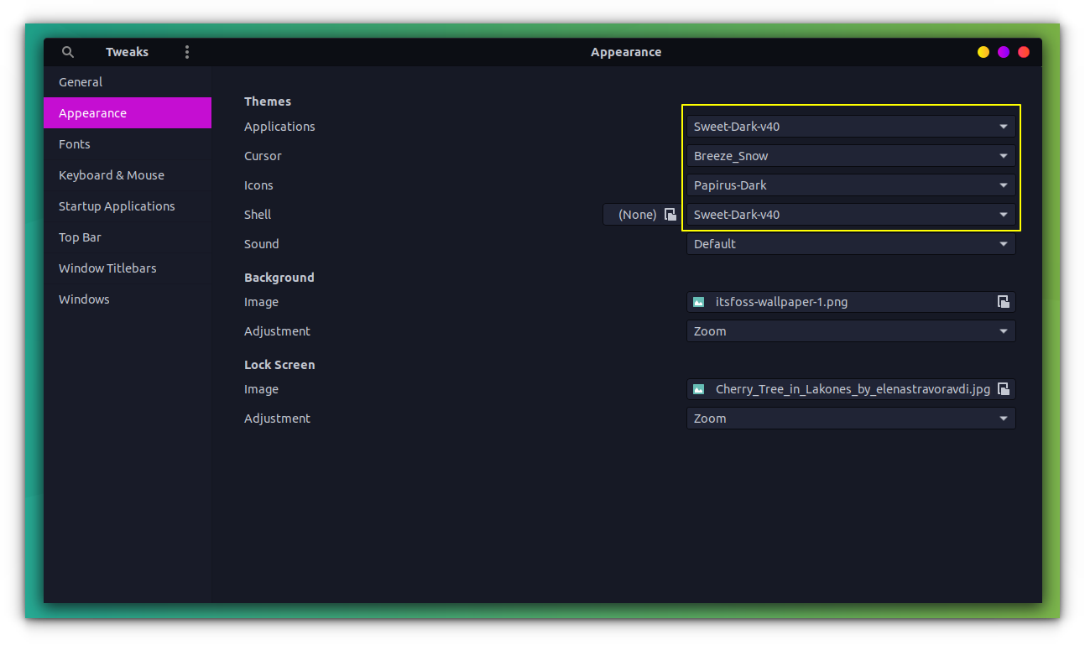Click the file chooser icon beside Shell (None)
The height and width of the screenshot is (645, 1085).
[670, 214]
